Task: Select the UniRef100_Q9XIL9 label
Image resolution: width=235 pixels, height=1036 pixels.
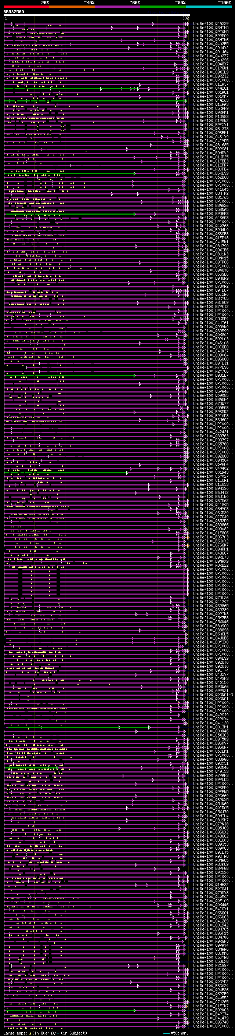Action: [211, 72]
